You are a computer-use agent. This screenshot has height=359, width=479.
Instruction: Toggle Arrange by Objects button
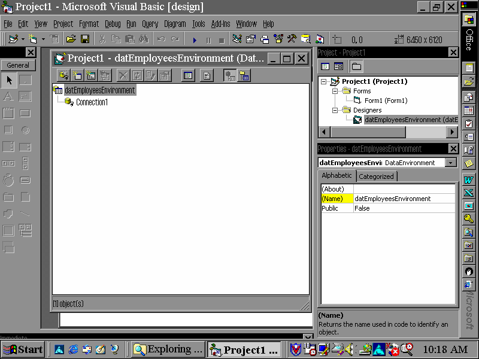point(244,75)
